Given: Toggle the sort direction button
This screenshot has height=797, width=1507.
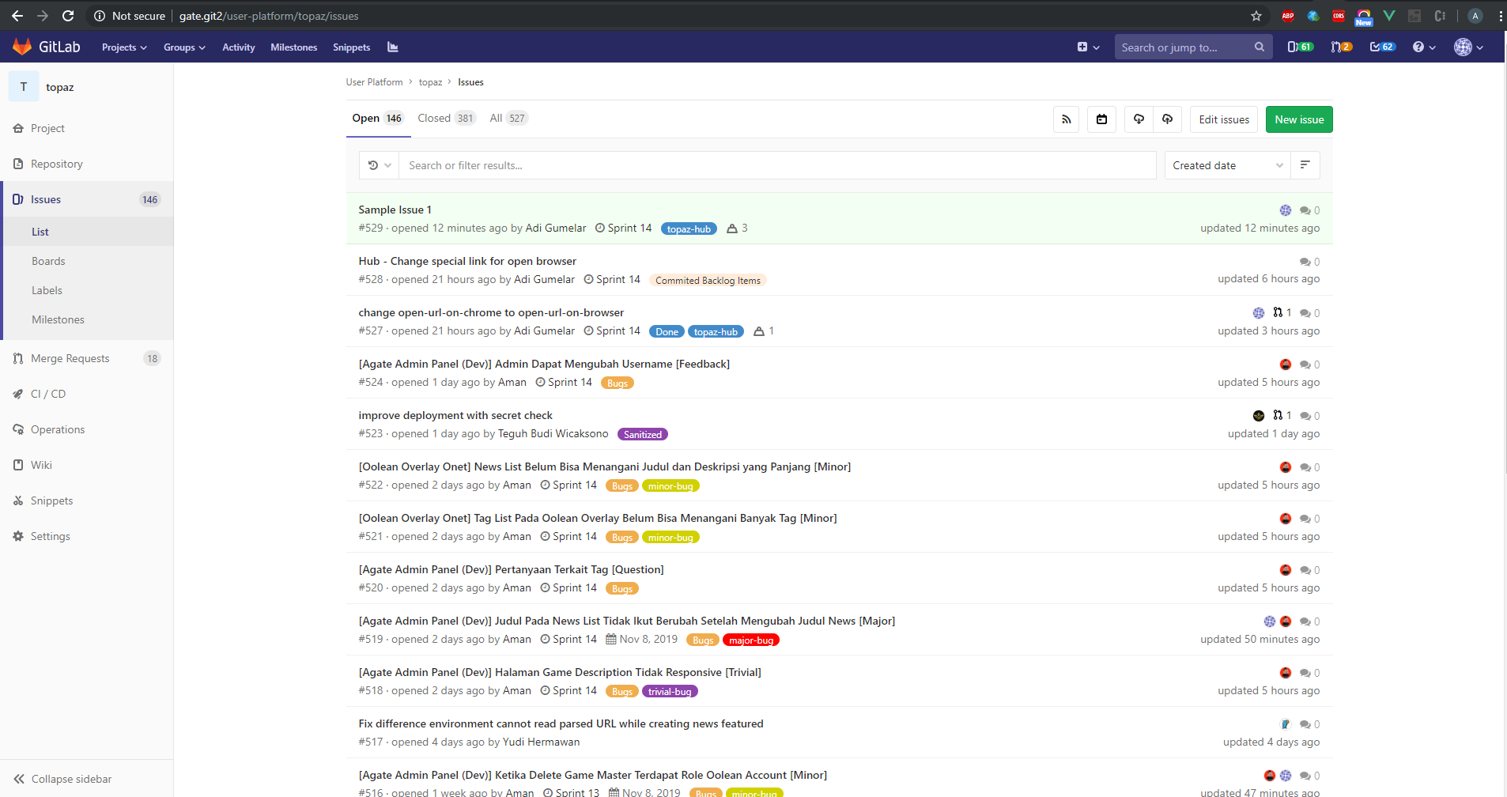Looking at the screenshot, I should 1305,165.
